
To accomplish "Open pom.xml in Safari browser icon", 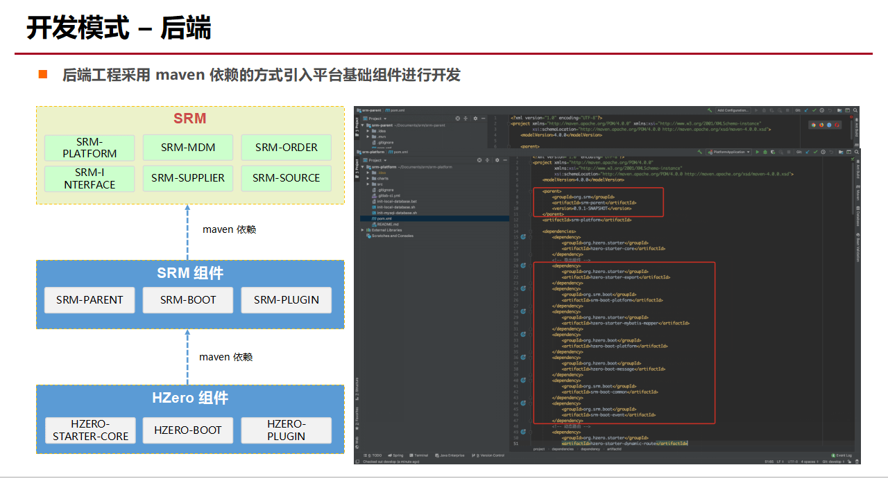I will [x=829, y=125].
